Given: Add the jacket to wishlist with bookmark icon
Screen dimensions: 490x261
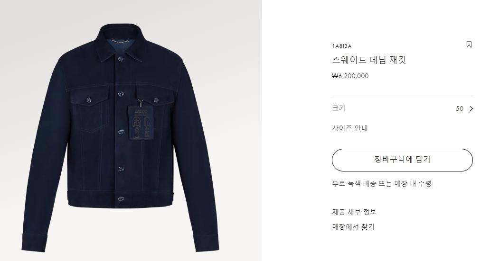Looking at the screenshot, I should pyautogui.click(x=469, y=45).
